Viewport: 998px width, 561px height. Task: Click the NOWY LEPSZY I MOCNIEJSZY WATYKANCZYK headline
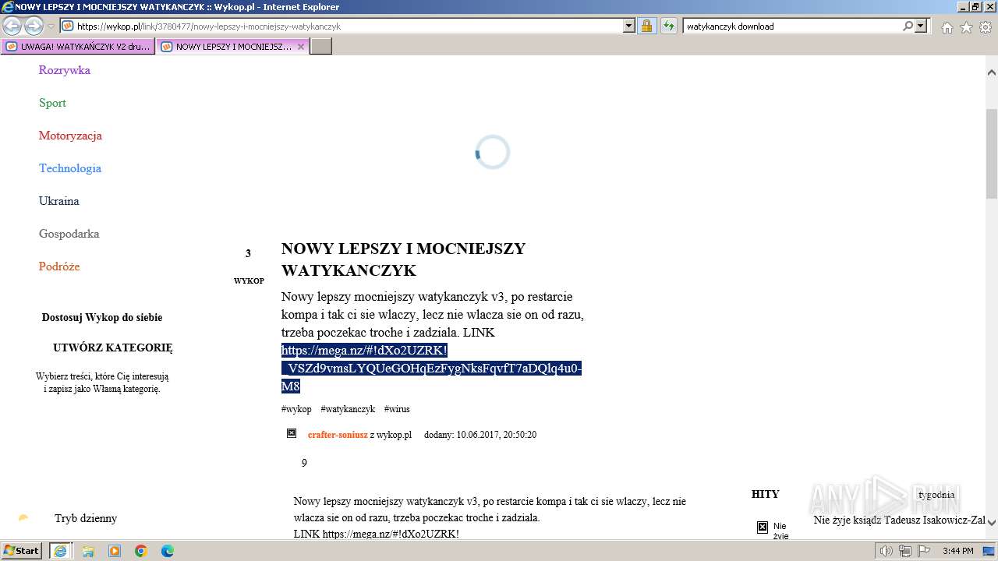[x=403, y=259]
